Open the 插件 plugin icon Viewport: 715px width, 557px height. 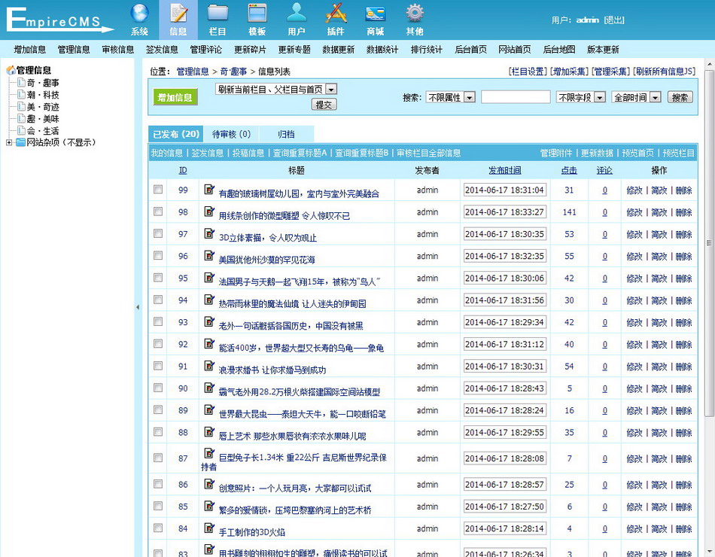pyautogui.click(x=336, y=14)
